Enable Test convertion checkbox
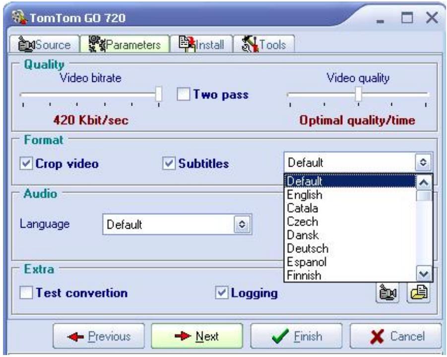Viewport: 447px width, 357px height. [26, 293]
